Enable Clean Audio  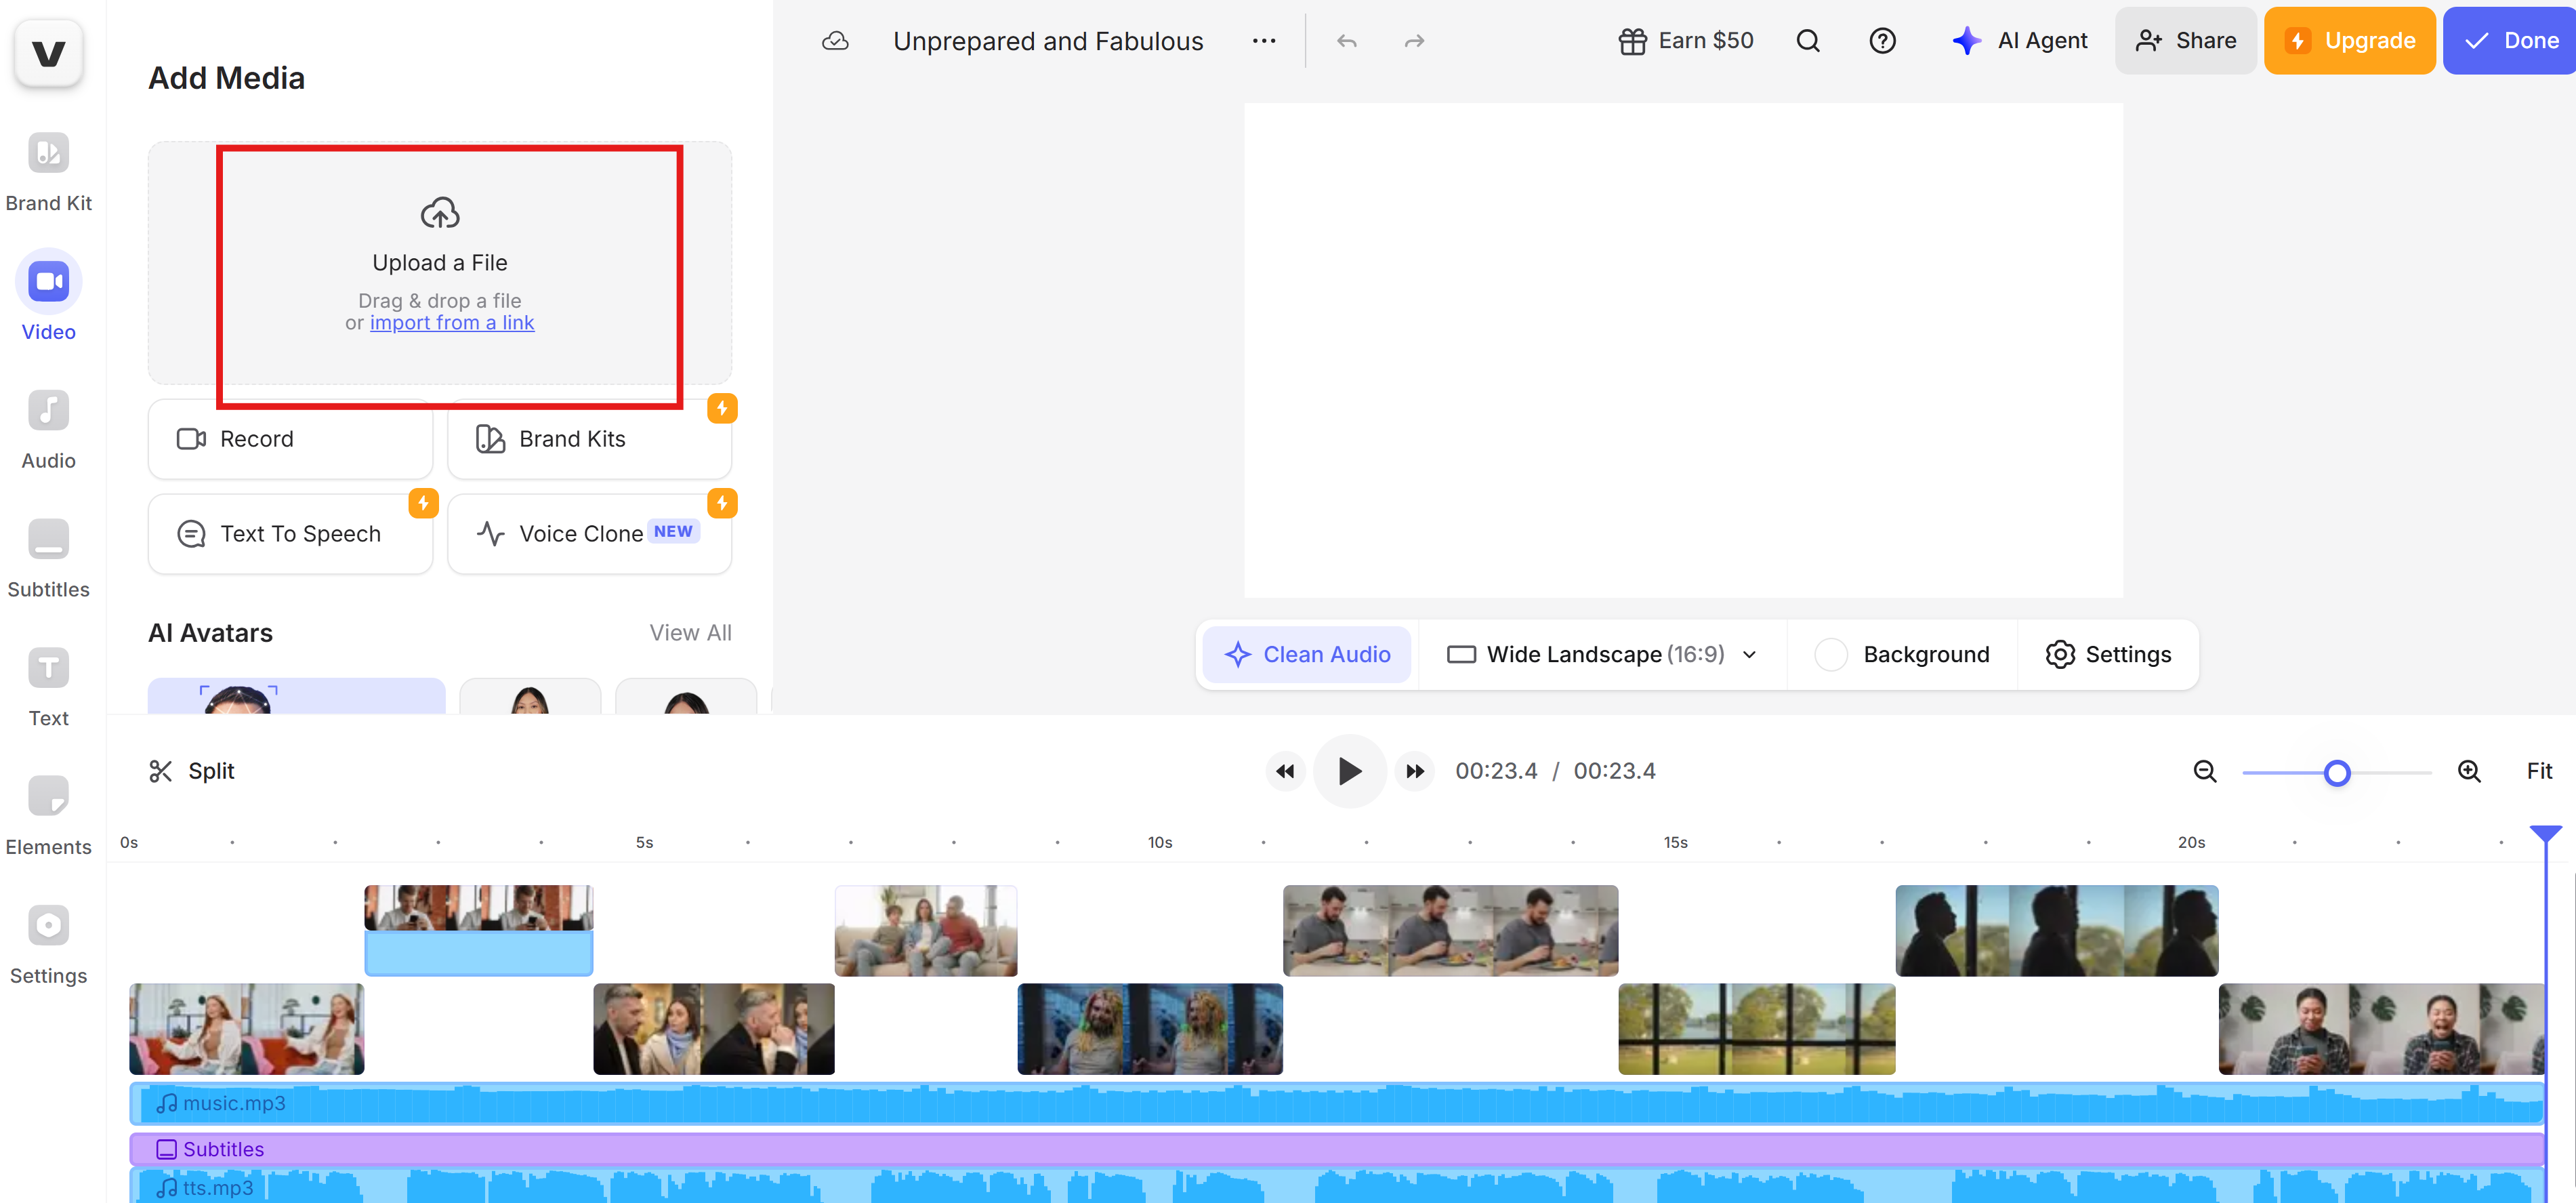point(1307,654)
